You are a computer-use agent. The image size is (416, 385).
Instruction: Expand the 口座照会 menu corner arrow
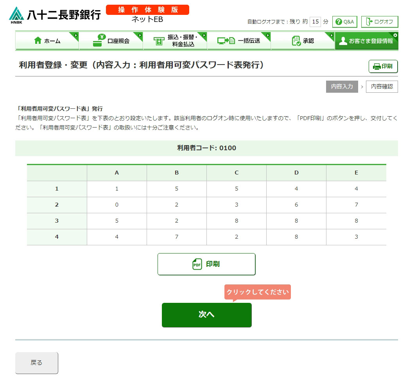tap(140, 35)
